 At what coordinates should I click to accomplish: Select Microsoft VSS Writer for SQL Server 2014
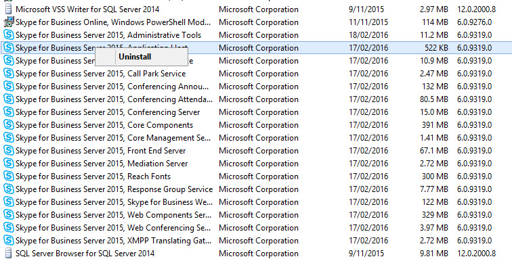click(x=87, y=9)
